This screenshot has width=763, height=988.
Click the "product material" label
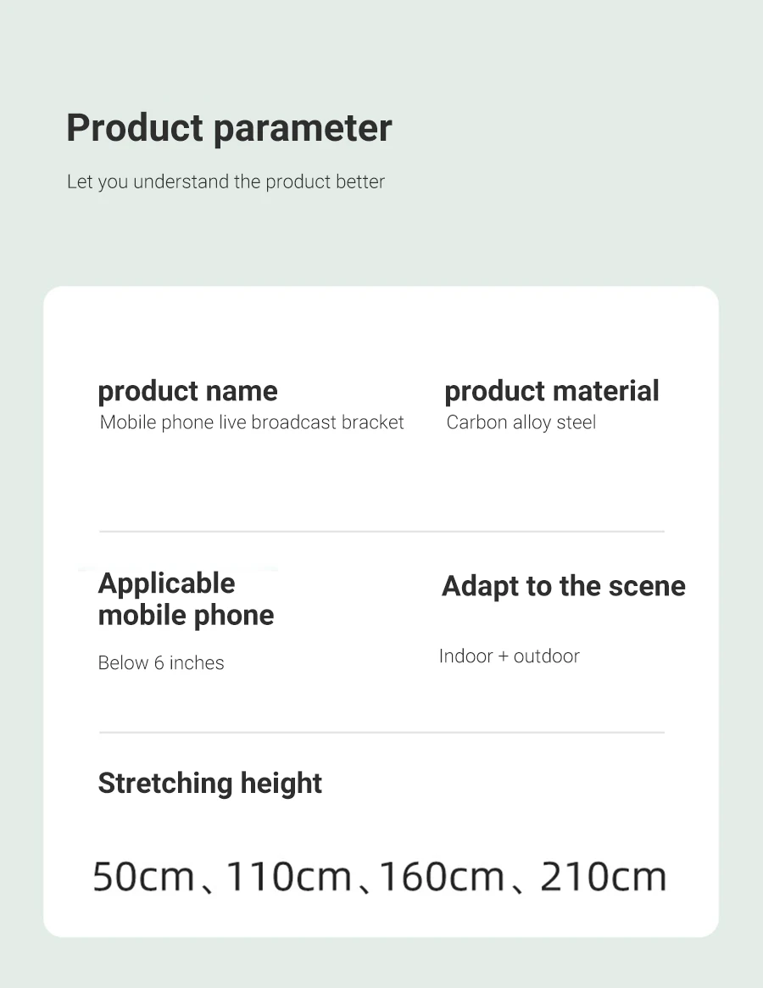coord(551,391)
